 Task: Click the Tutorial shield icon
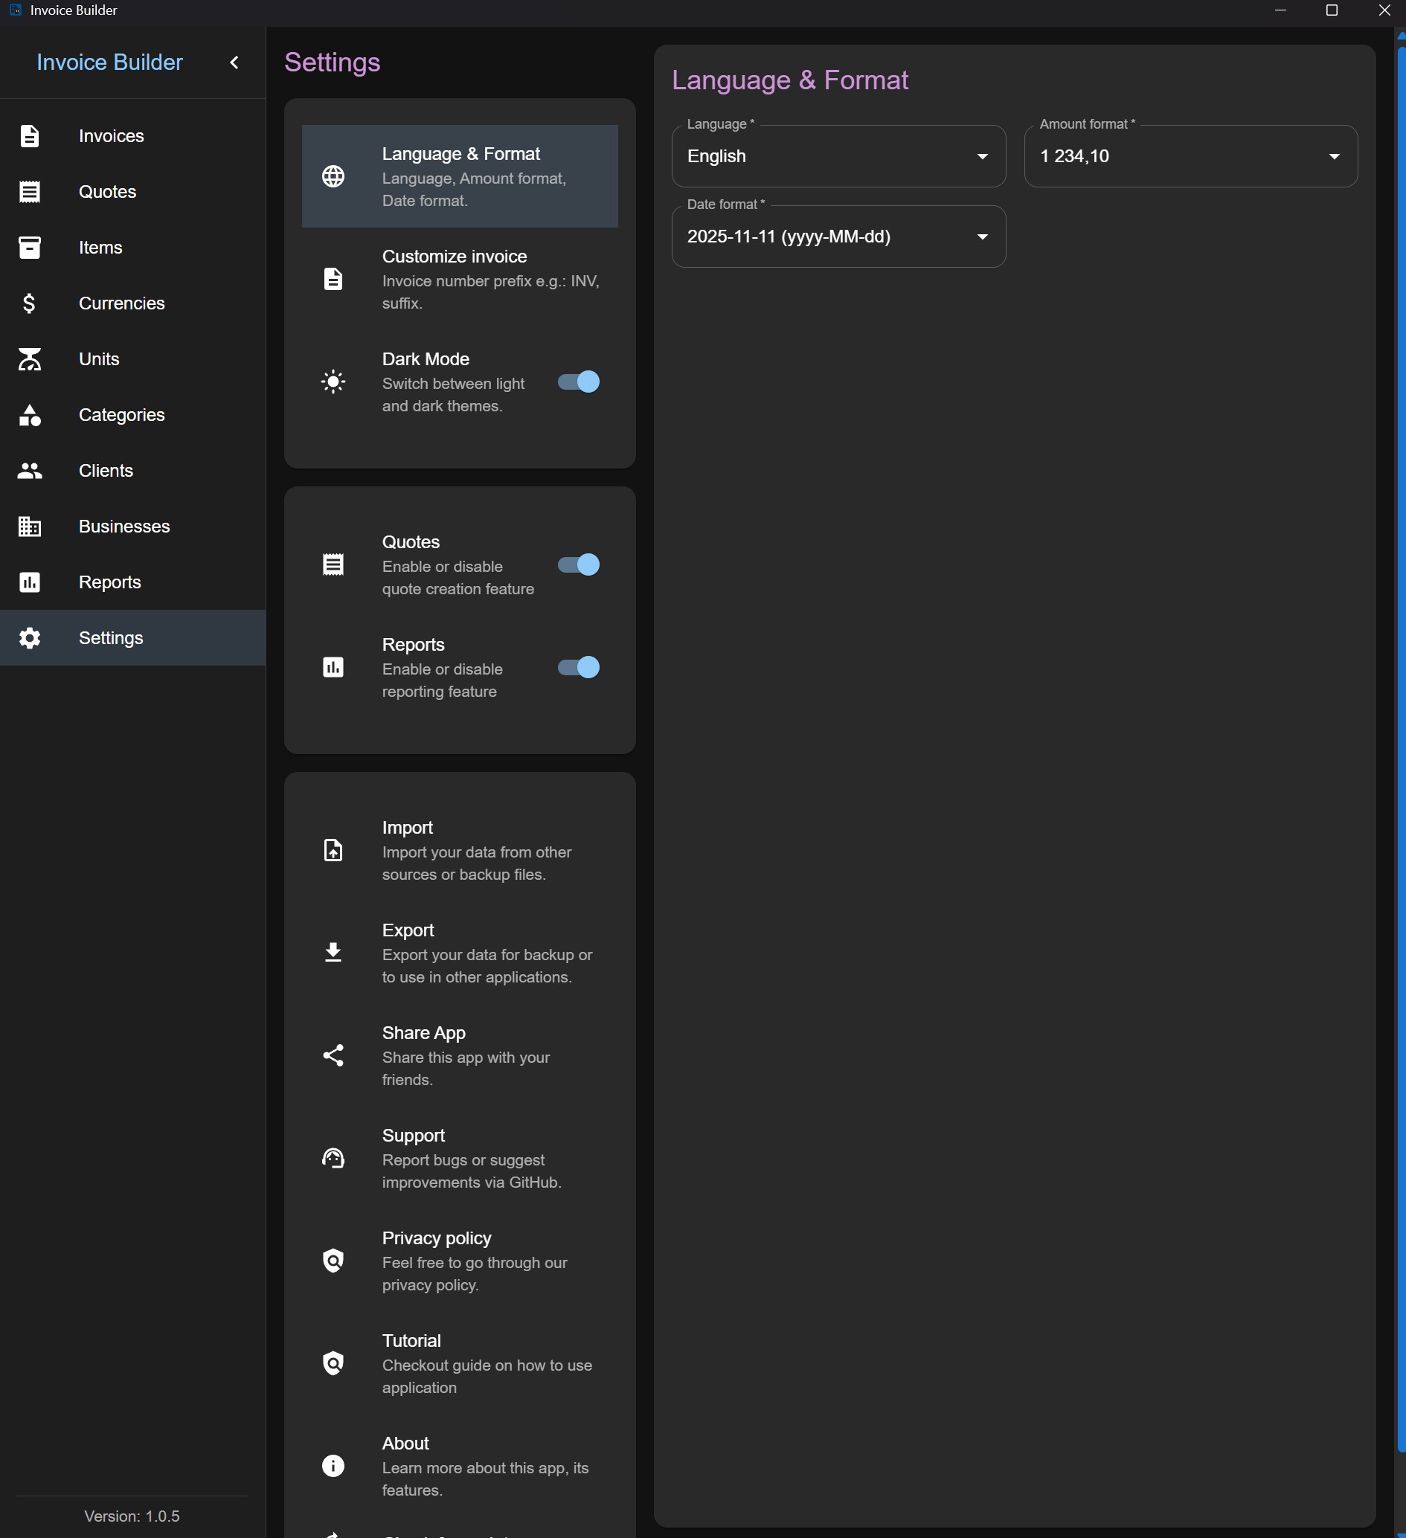pyautogui.click(x=333, y=1363)
